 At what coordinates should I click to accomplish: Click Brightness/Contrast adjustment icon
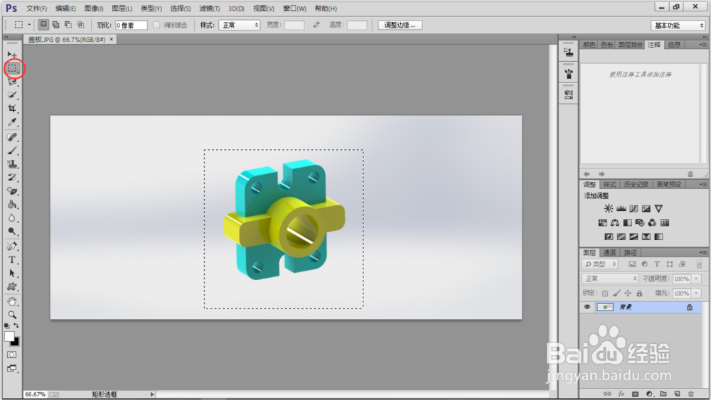click(x=609, y=208)
